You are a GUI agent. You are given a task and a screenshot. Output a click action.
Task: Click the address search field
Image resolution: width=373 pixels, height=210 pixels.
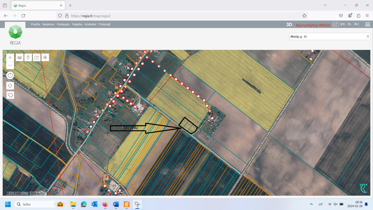pyautogui.click(x=327, y=36)
